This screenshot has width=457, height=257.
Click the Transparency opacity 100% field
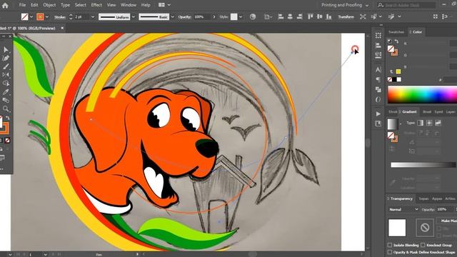pyautogui.click(x=444, y=209)
